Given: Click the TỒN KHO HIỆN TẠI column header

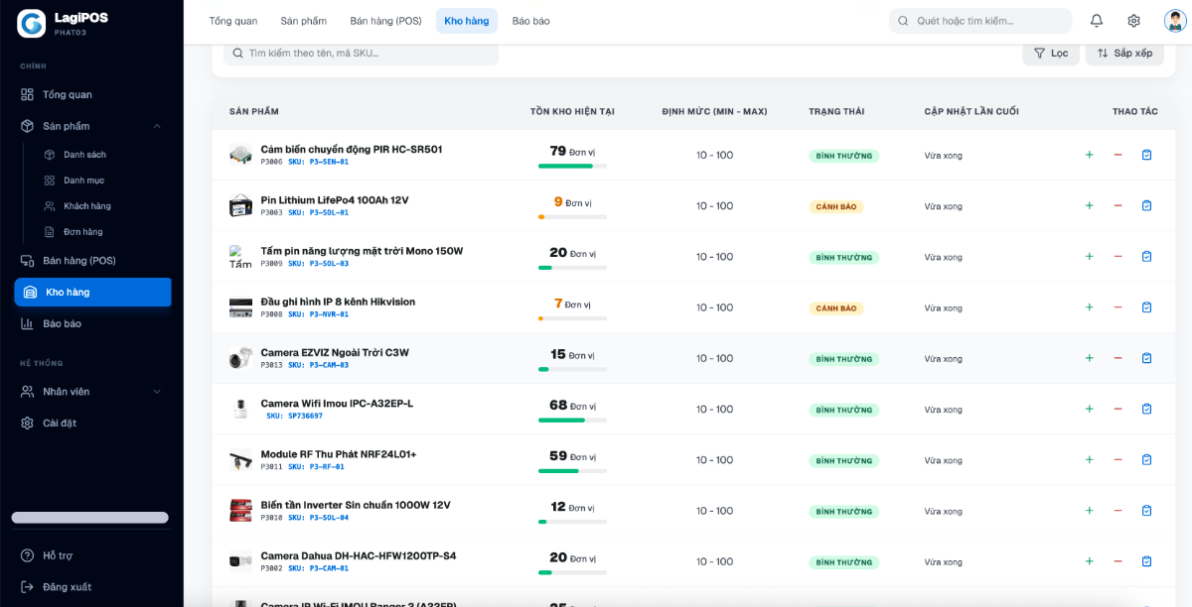Looking at the screenshot, I should [572, 111].
